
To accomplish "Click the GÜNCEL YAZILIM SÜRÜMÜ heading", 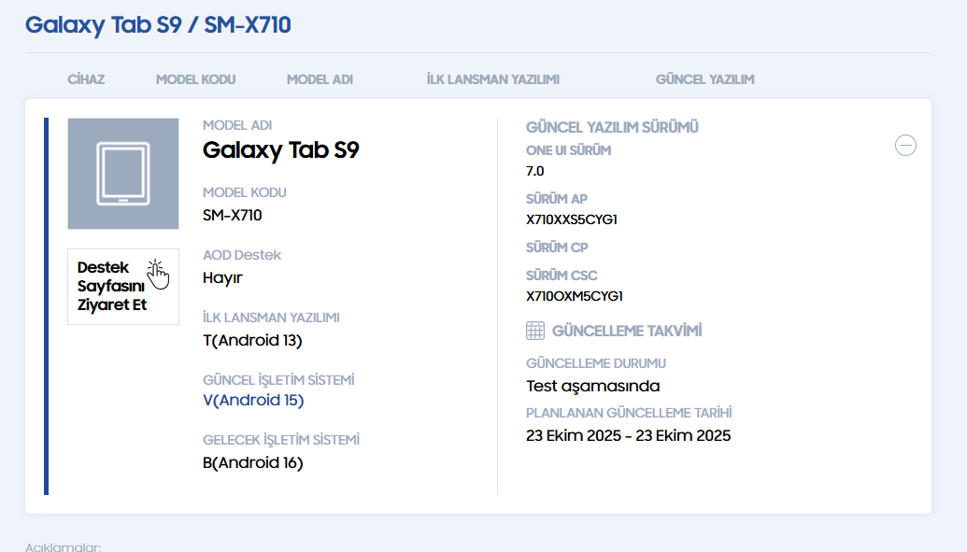I will click(x=612, y=128).
